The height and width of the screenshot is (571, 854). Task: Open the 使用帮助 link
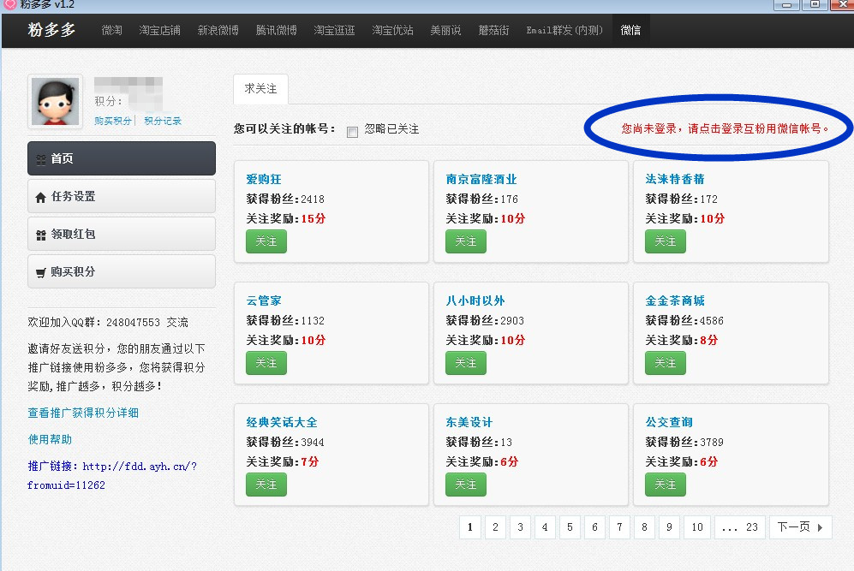(50, 440)
